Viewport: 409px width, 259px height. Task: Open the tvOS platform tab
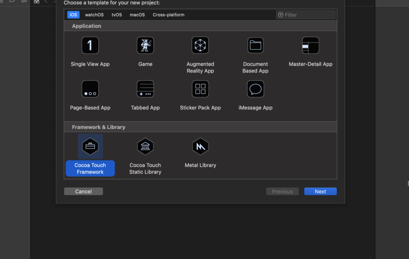(117, 15)
